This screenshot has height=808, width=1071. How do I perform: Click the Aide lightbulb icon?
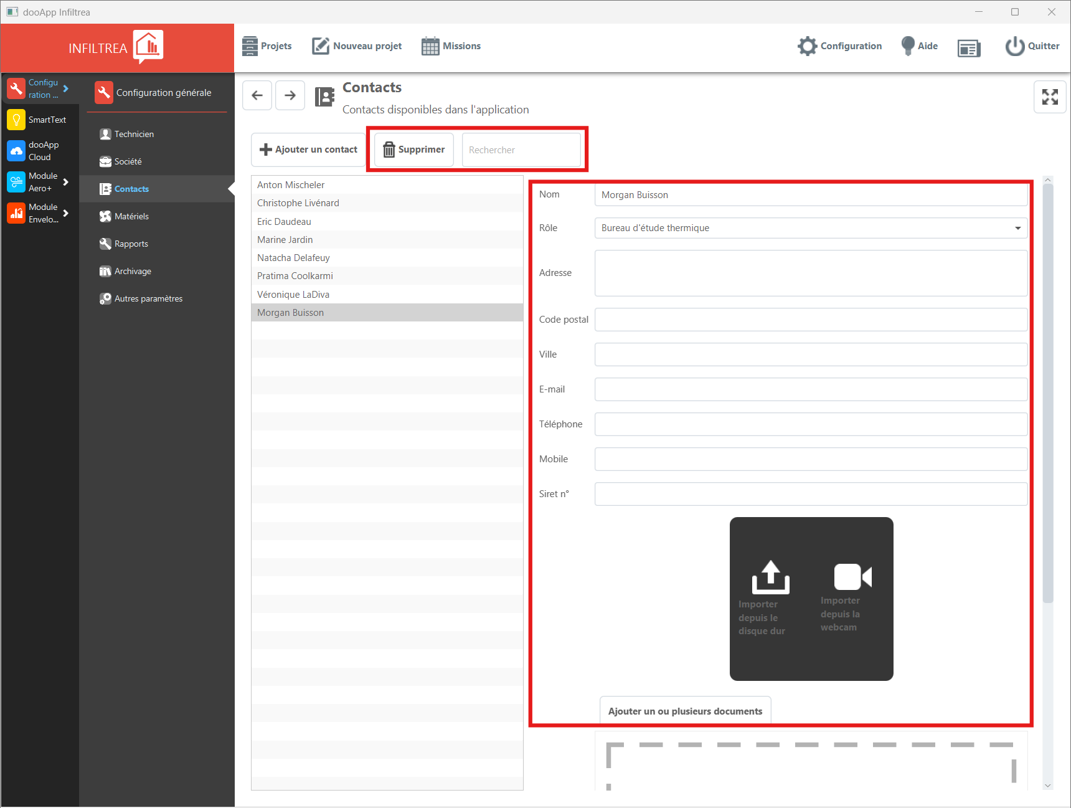coord(908,46)
